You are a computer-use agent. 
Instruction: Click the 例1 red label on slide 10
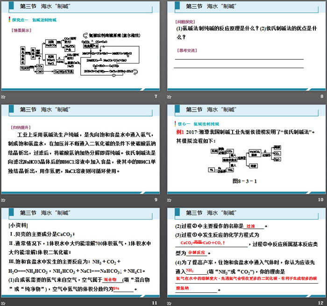(180, 132)
